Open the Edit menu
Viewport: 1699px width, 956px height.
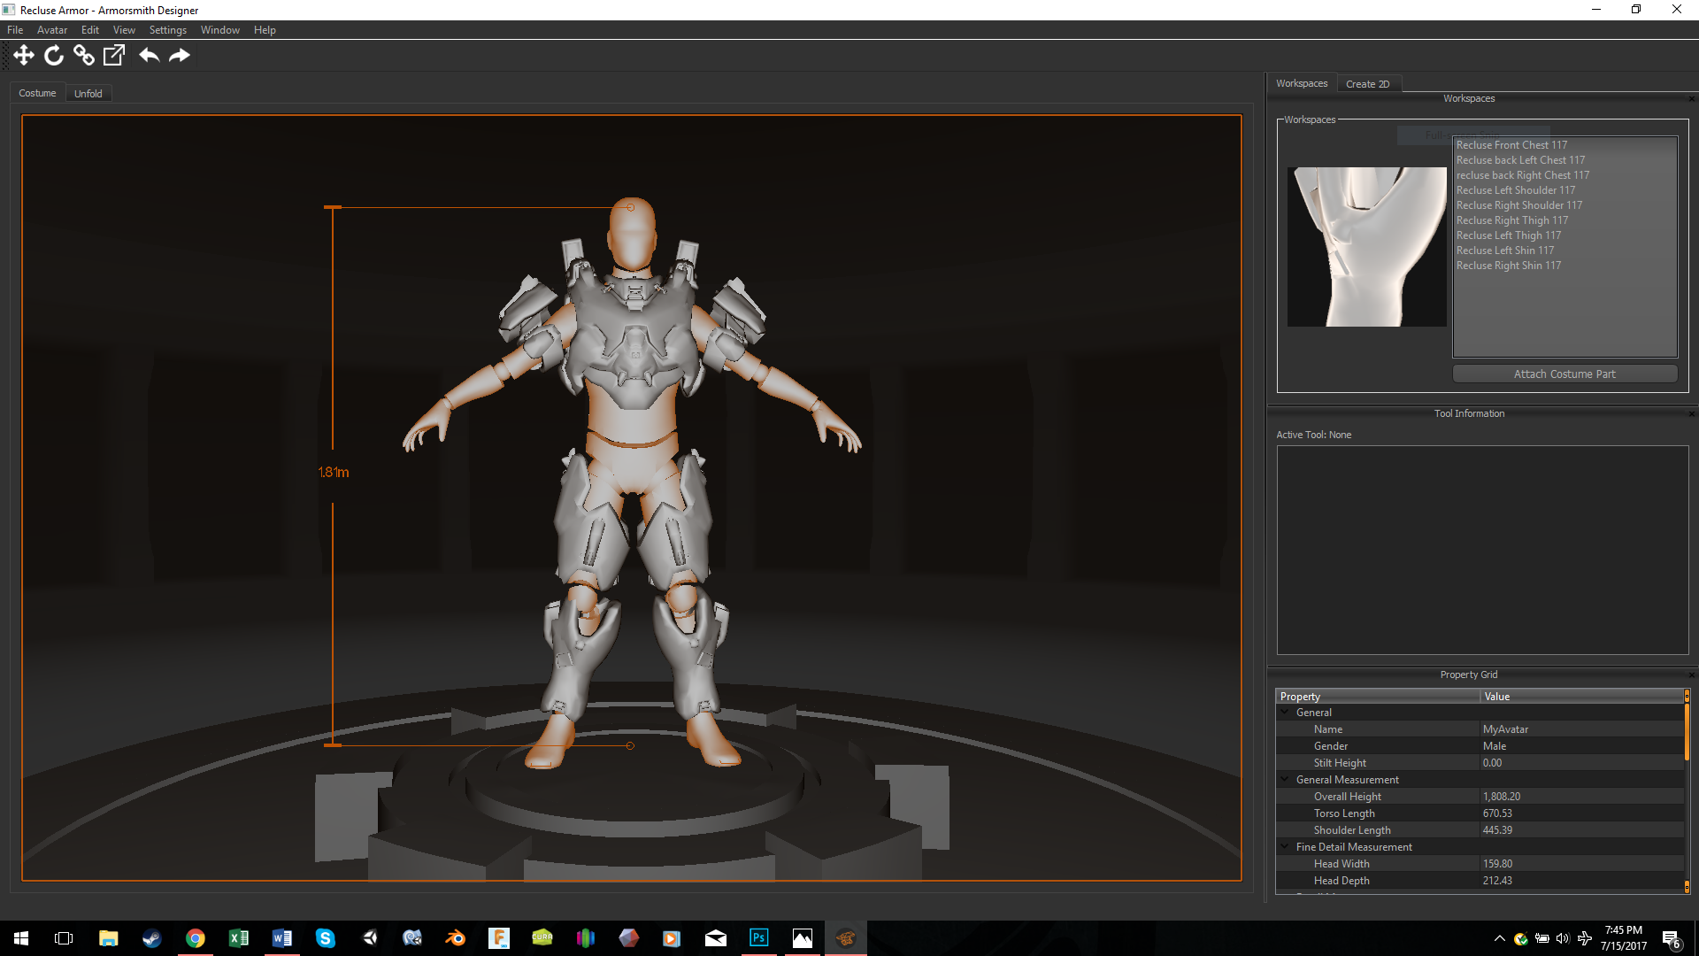[x=90, y=30]
